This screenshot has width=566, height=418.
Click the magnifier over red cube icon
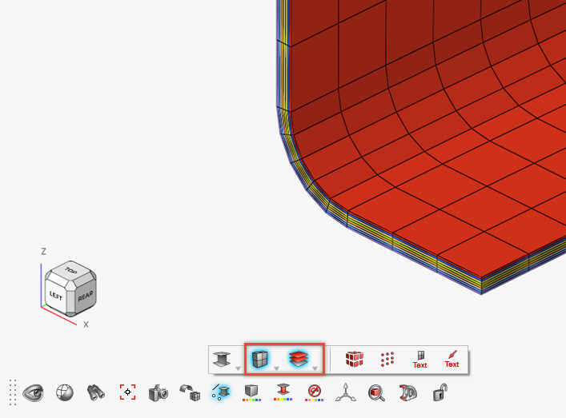coord(376,392)
